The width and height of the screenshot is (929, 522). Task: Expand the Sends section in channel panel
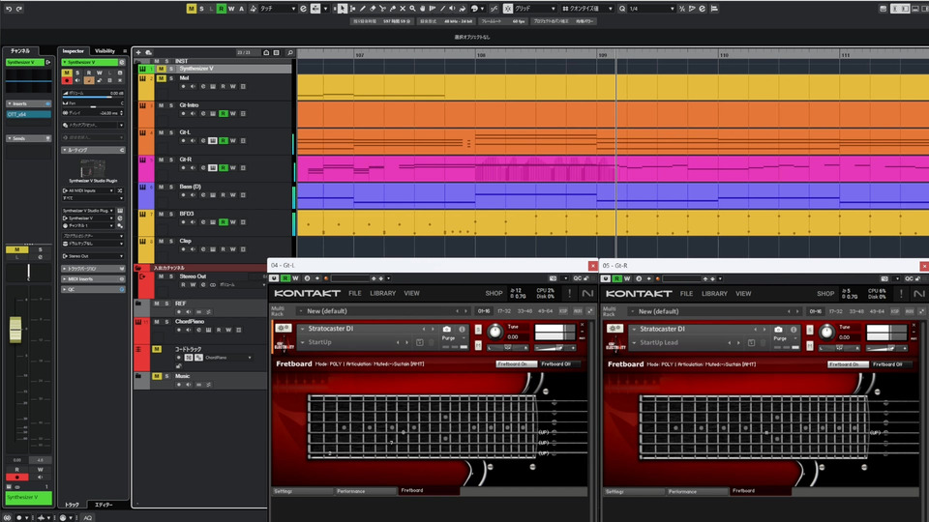tap(28, 138)
